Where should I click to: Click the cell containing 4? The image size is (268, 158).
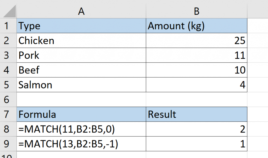pos(196,85)
